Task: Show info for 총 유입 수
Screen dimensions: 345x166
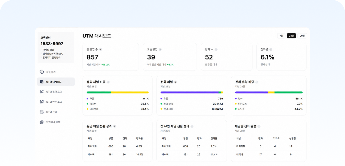Action: point(101,49)
